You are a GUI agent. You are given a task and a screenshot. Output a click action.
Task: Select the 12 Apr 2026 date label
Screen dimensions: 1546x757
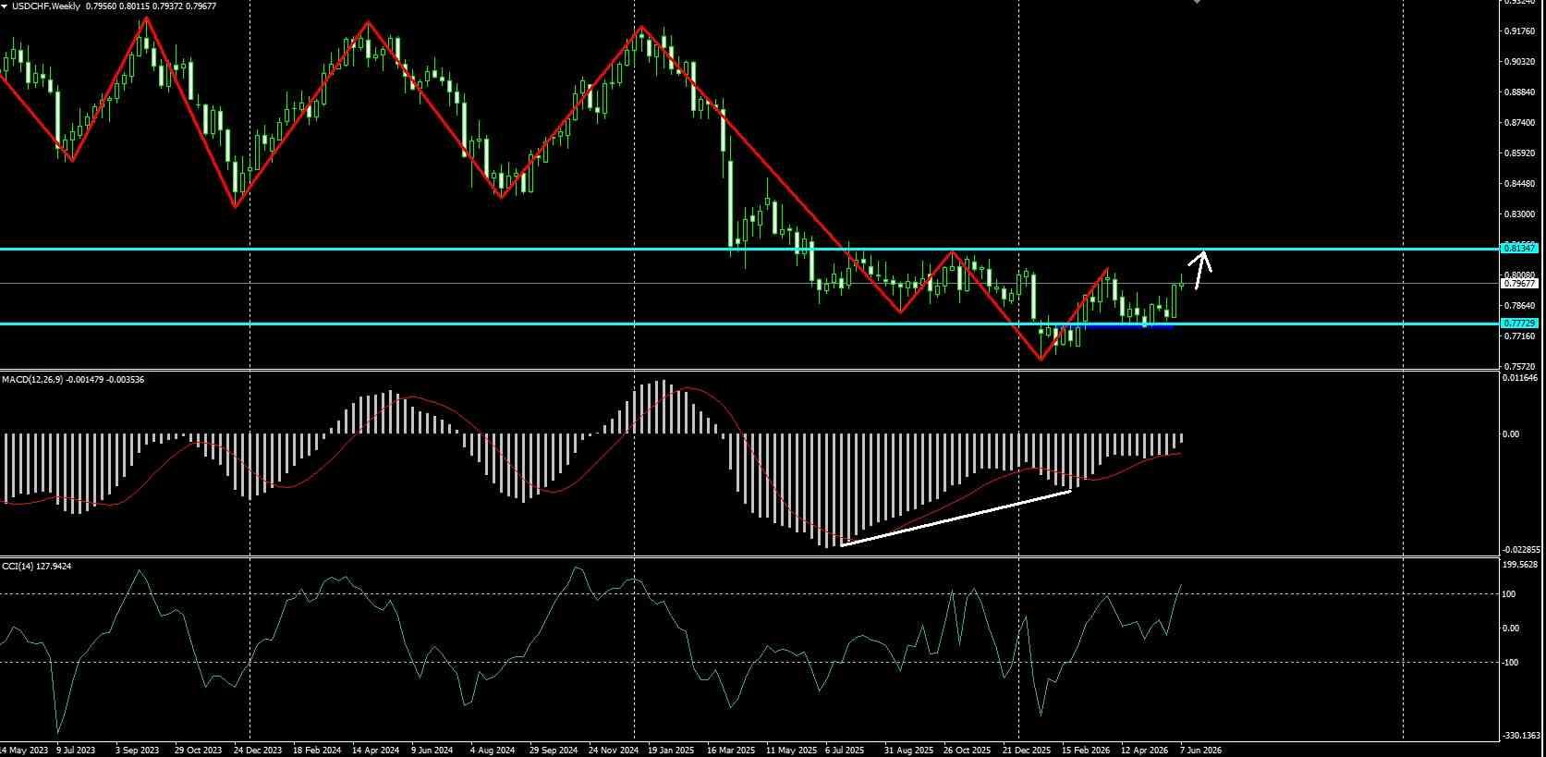click(1144, 751)
